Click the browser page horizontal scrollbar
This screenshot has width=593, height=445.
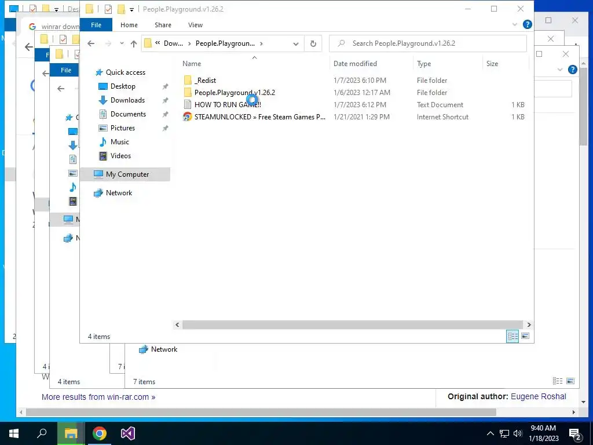pyautogui.click(x=261, y=412)
